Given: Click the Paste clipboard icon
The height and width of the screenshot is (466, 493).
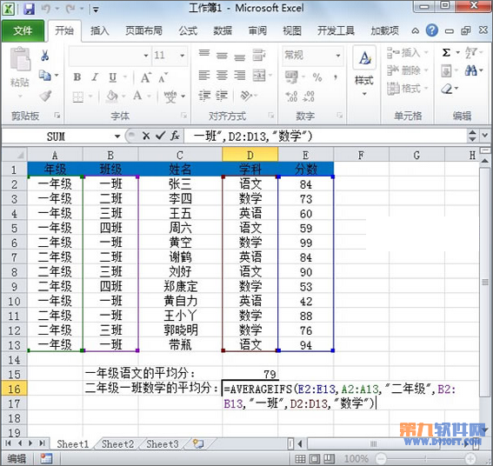Looking at the screenshot, I should point(20,59).
